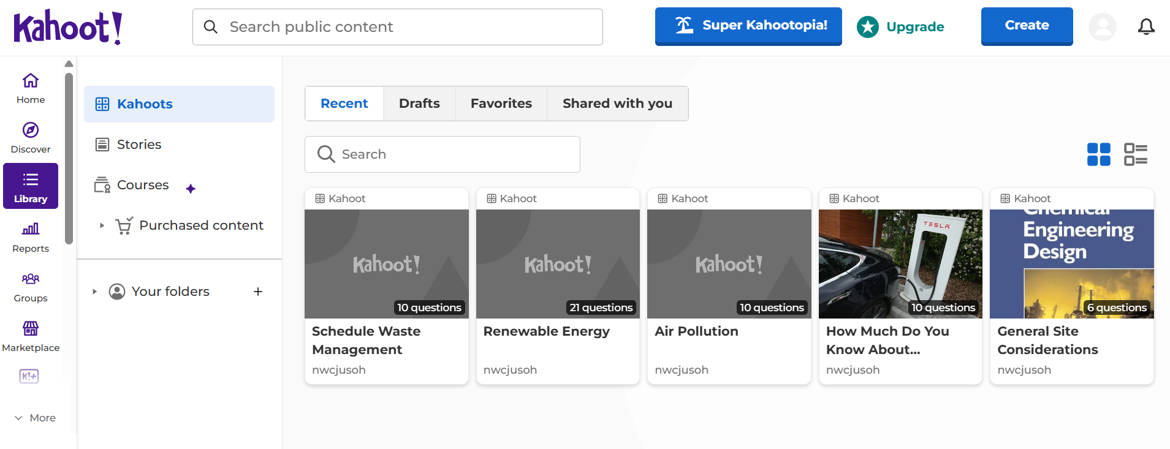Click the Renewable Energy title
Image resolution: width=1170 pixels, height=449 pixels.
(547, 331)
